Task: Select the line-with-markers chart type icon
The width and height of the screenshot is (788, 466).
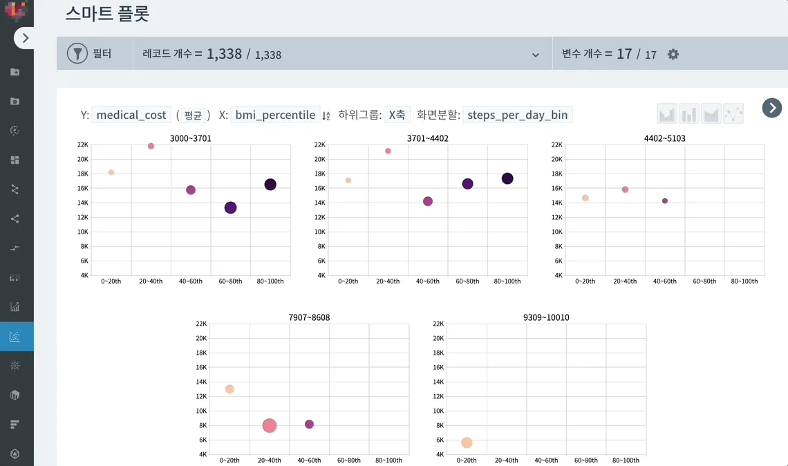Action: click(x=733, y=113)
